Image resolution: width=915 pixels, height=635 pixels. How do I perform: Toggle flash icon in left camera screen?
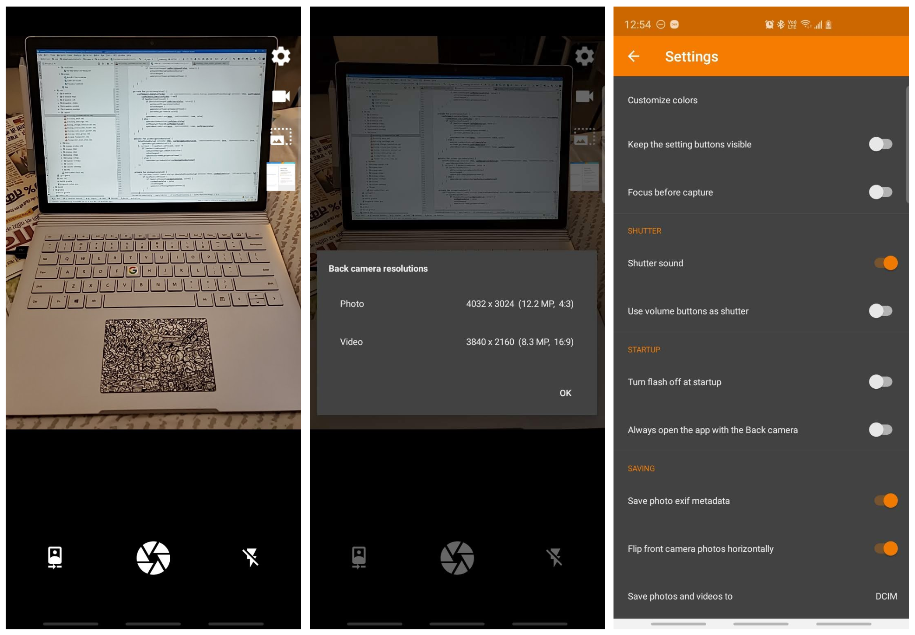251,558
